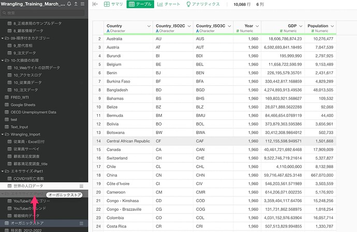Screen dimensions: 357x232
Task: Select row number 24
Action: (x=98, y=226)
